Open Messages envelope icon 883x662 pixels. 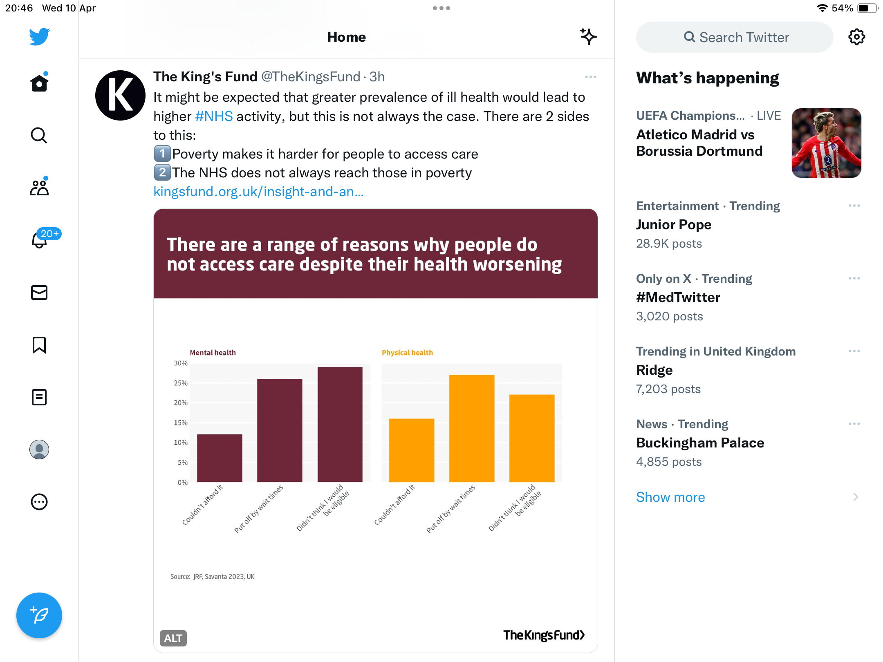point(39,293)
